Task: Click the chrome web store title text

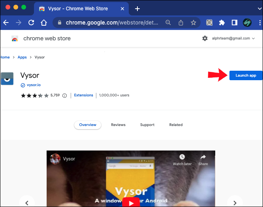Action: [x=47, y=38]
